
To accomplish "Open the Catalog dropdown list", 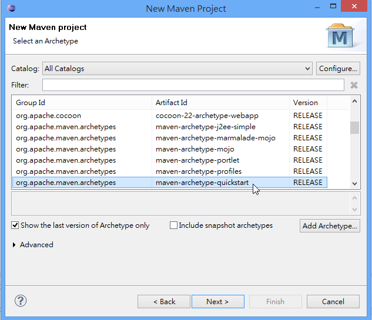I will [x=307, y=69].
